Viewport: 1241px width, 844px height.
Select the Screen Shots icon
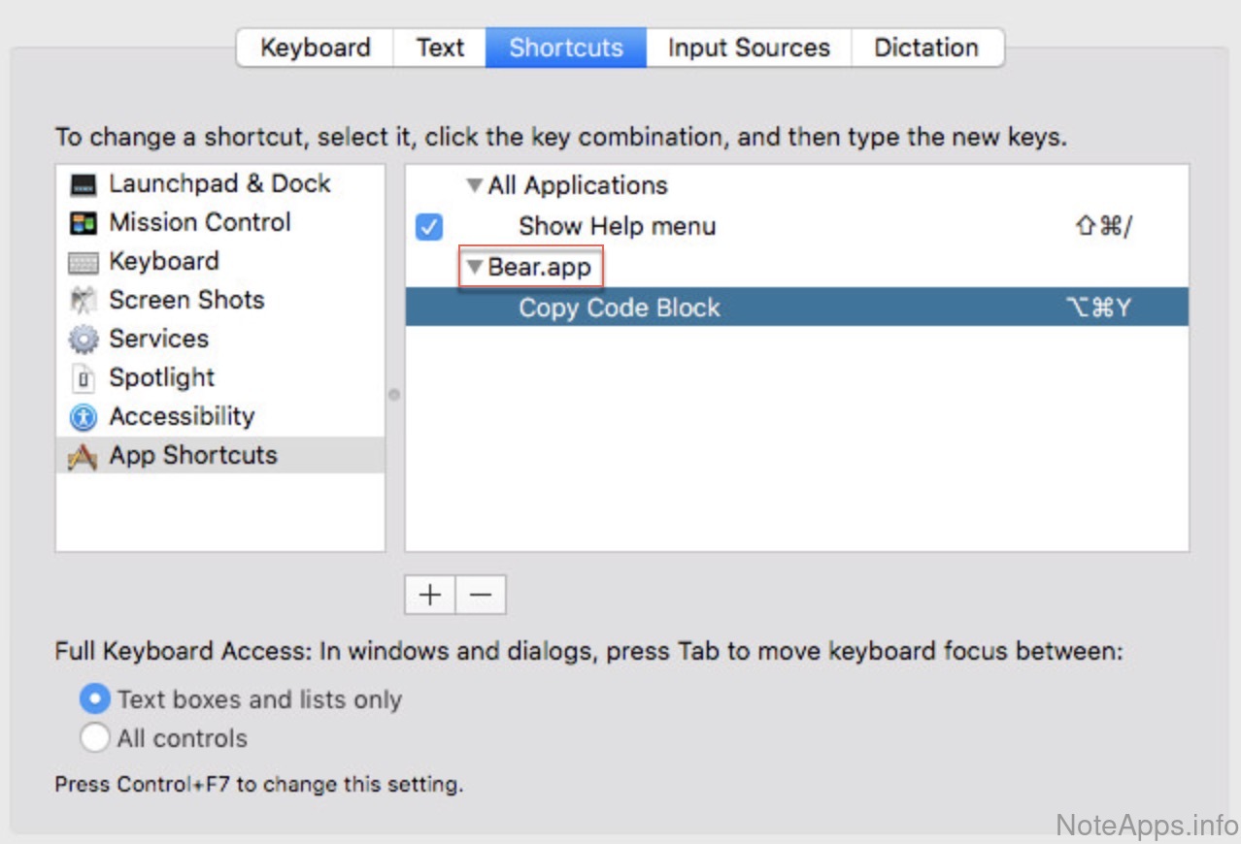[x=84, y=301]
